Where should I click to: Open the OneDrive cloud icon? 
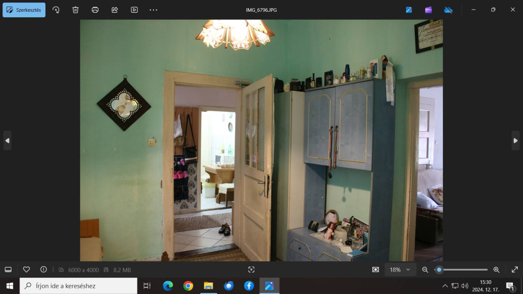[x=448, y=10]
